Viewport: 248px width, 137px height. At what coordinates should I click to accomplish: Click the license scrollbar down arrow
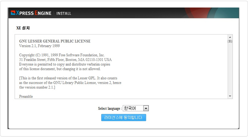point(230,96)
